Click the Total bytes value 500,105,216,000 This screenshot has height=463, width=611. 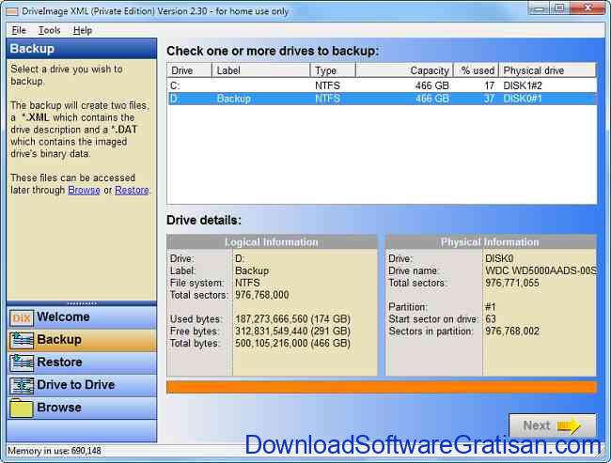tap(292, 344)
